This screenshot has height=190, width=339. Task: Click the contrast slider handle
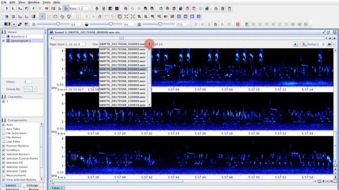tap(111, 24)
